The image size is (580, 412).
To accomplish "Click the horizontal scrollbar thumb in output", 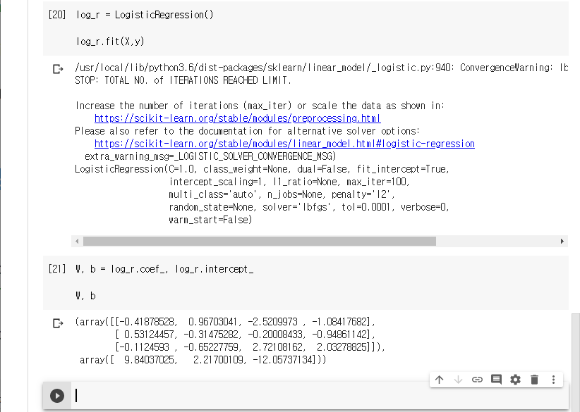I will [x=259, y=241].
